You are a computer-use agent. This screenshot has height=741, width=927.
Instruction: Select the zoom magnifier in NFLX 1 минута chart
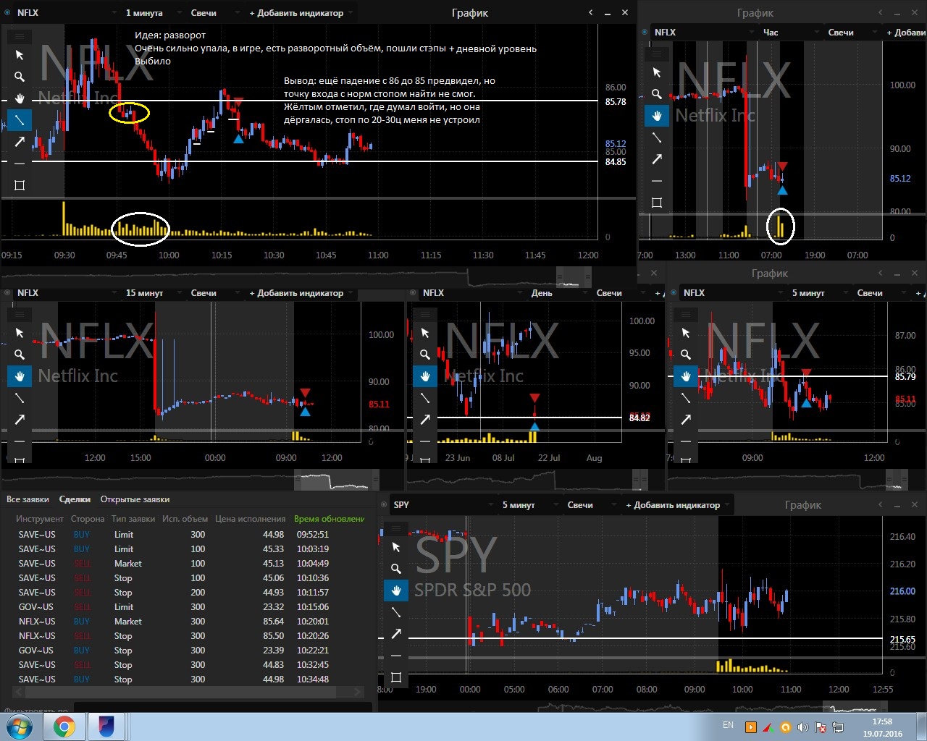coord(20,77)
